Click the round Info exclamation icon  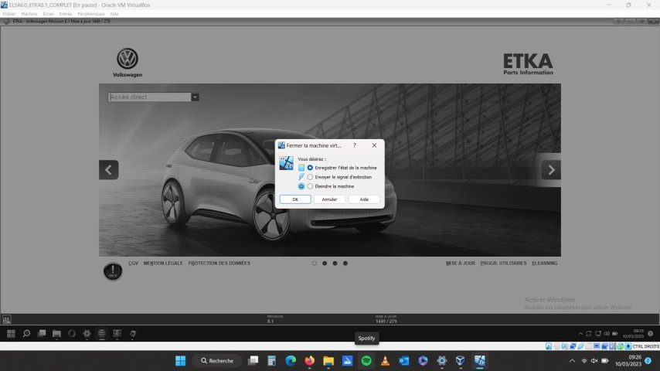(x=113, y=271)
